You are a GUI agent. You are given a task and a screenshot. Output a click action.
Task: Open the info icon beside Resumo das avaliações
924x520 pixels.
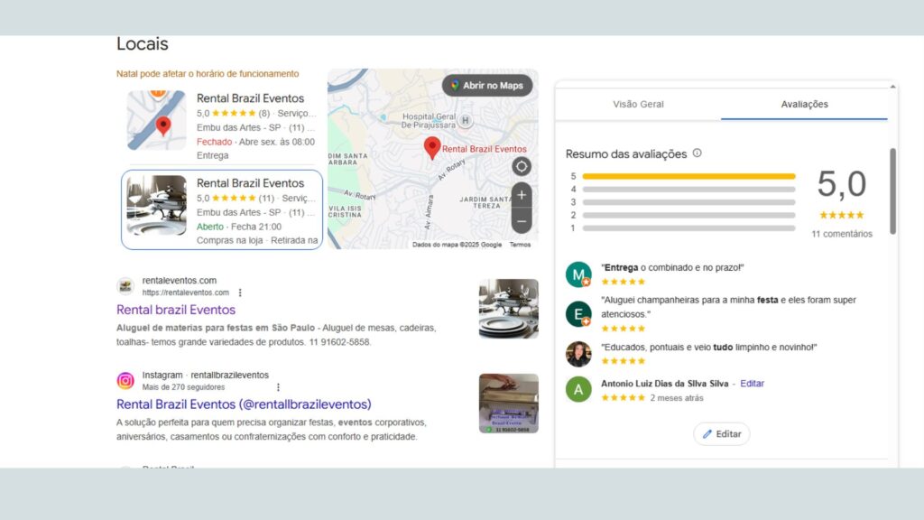coord(697,153)
